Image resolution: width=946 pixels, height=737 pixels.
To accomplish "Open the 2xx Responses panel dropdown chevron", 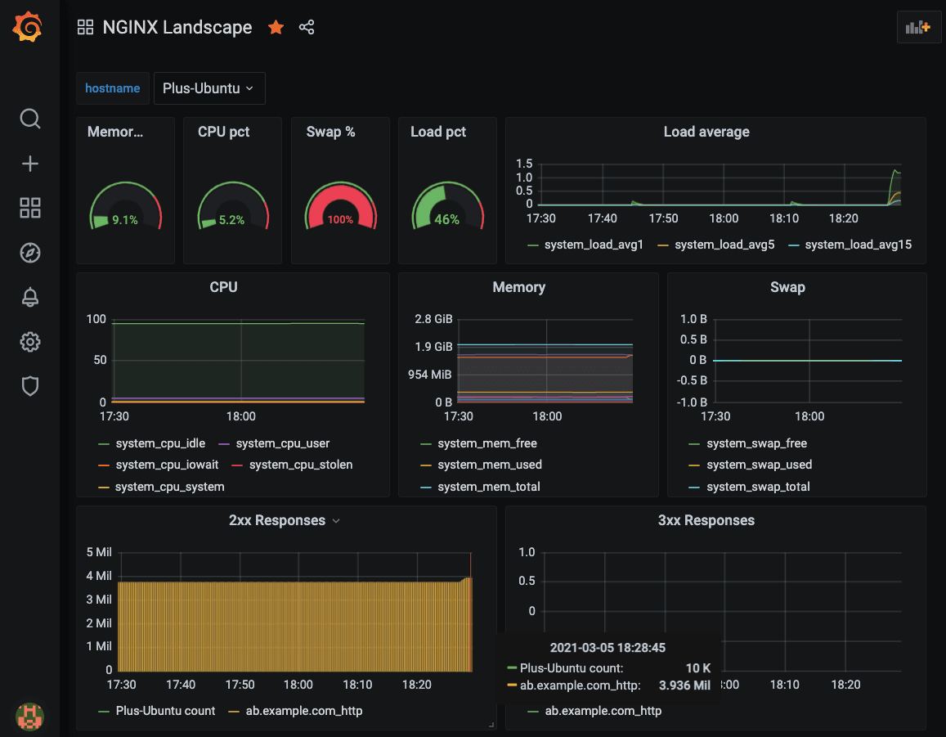I will 335,520.
